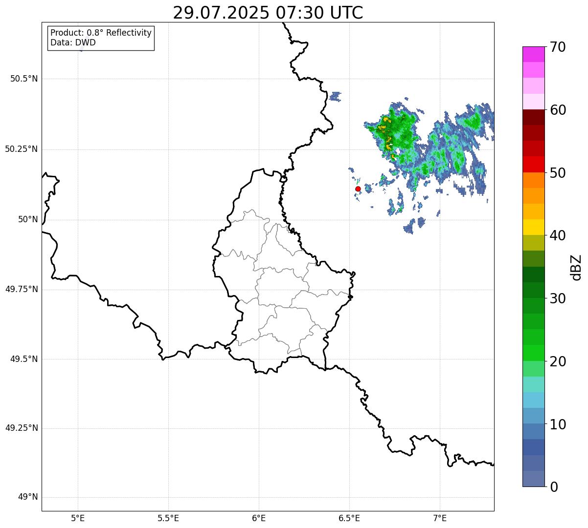This screenshot has width=588, height=528.
Task: Click the 49°N latitude label
Action: pos(28,497)
